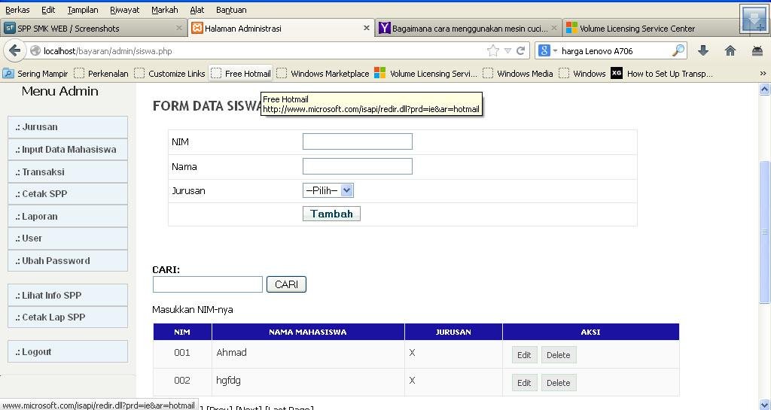Open the User menu link
Viewport: 771px width, 410px height.
click(x=68, y=238)
